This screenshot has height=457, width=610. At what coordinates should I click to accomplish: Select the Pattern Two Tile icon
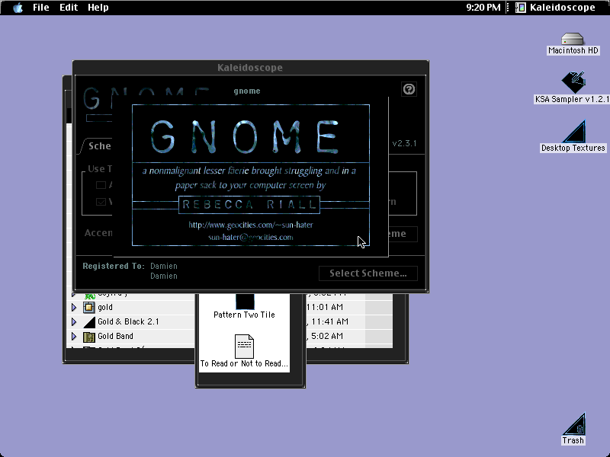(245, 302)
